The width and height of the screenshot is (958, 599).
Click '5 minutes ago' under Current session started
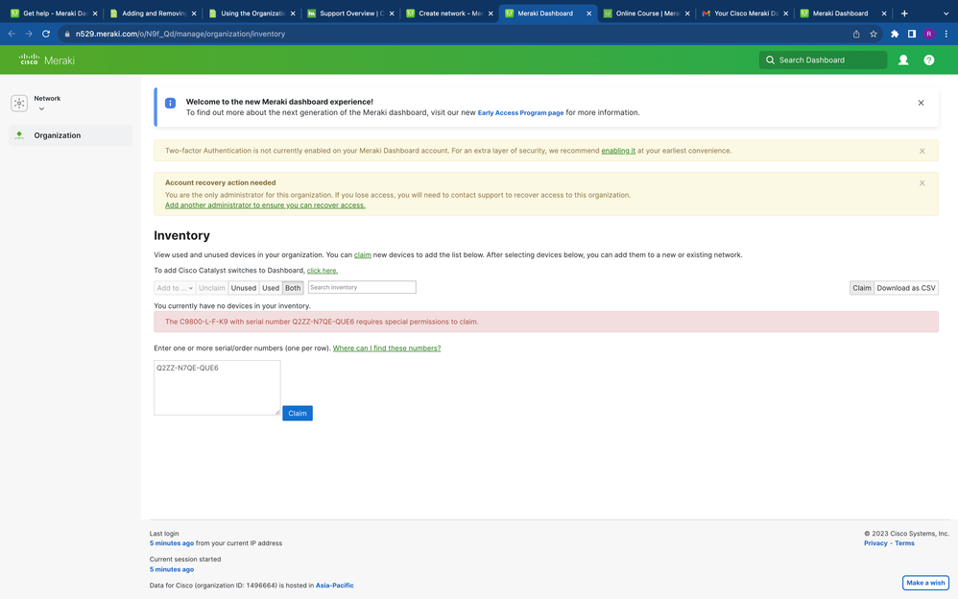[x=172, y=569]
